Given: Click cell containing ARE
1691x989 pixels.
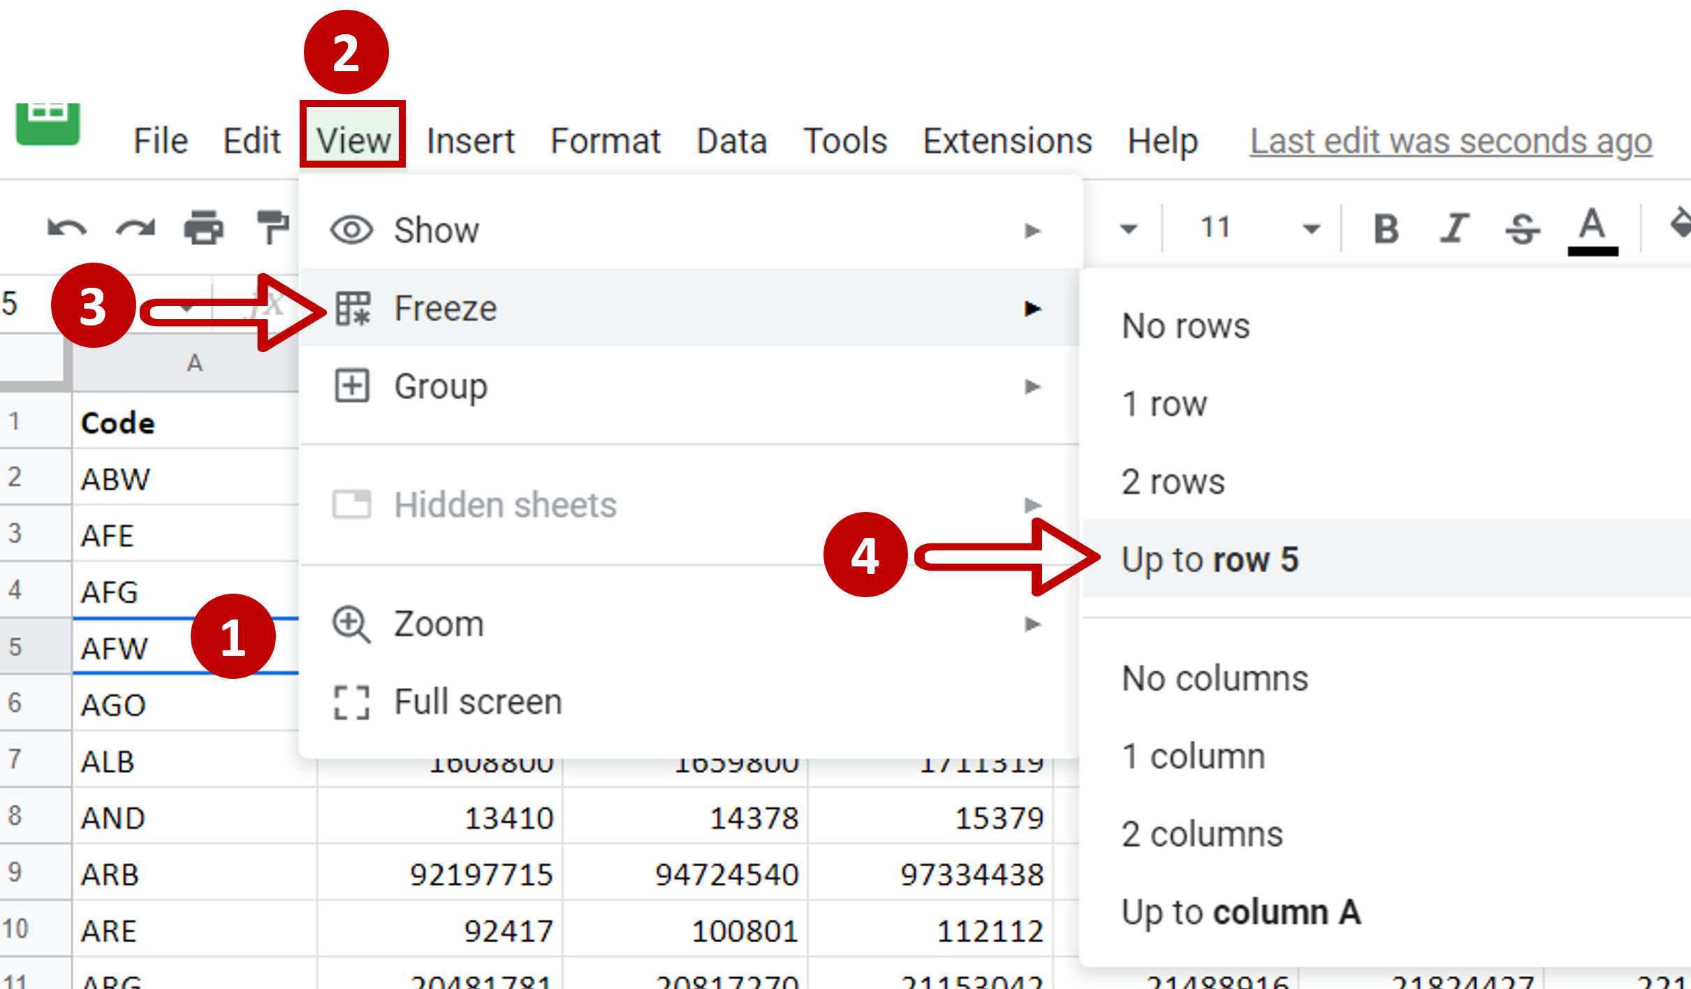Looking at the screenshot, I should [194, 930].
